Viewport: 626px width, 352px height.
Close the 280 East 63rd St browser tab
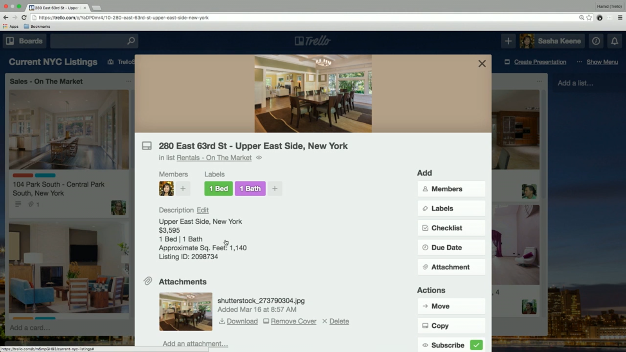click(85, 7)
